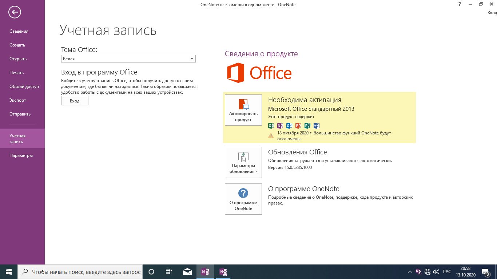Click the Вход link at top right
Image resolution: width=497 pixels, height=279 pixels.
click(492, 13)
